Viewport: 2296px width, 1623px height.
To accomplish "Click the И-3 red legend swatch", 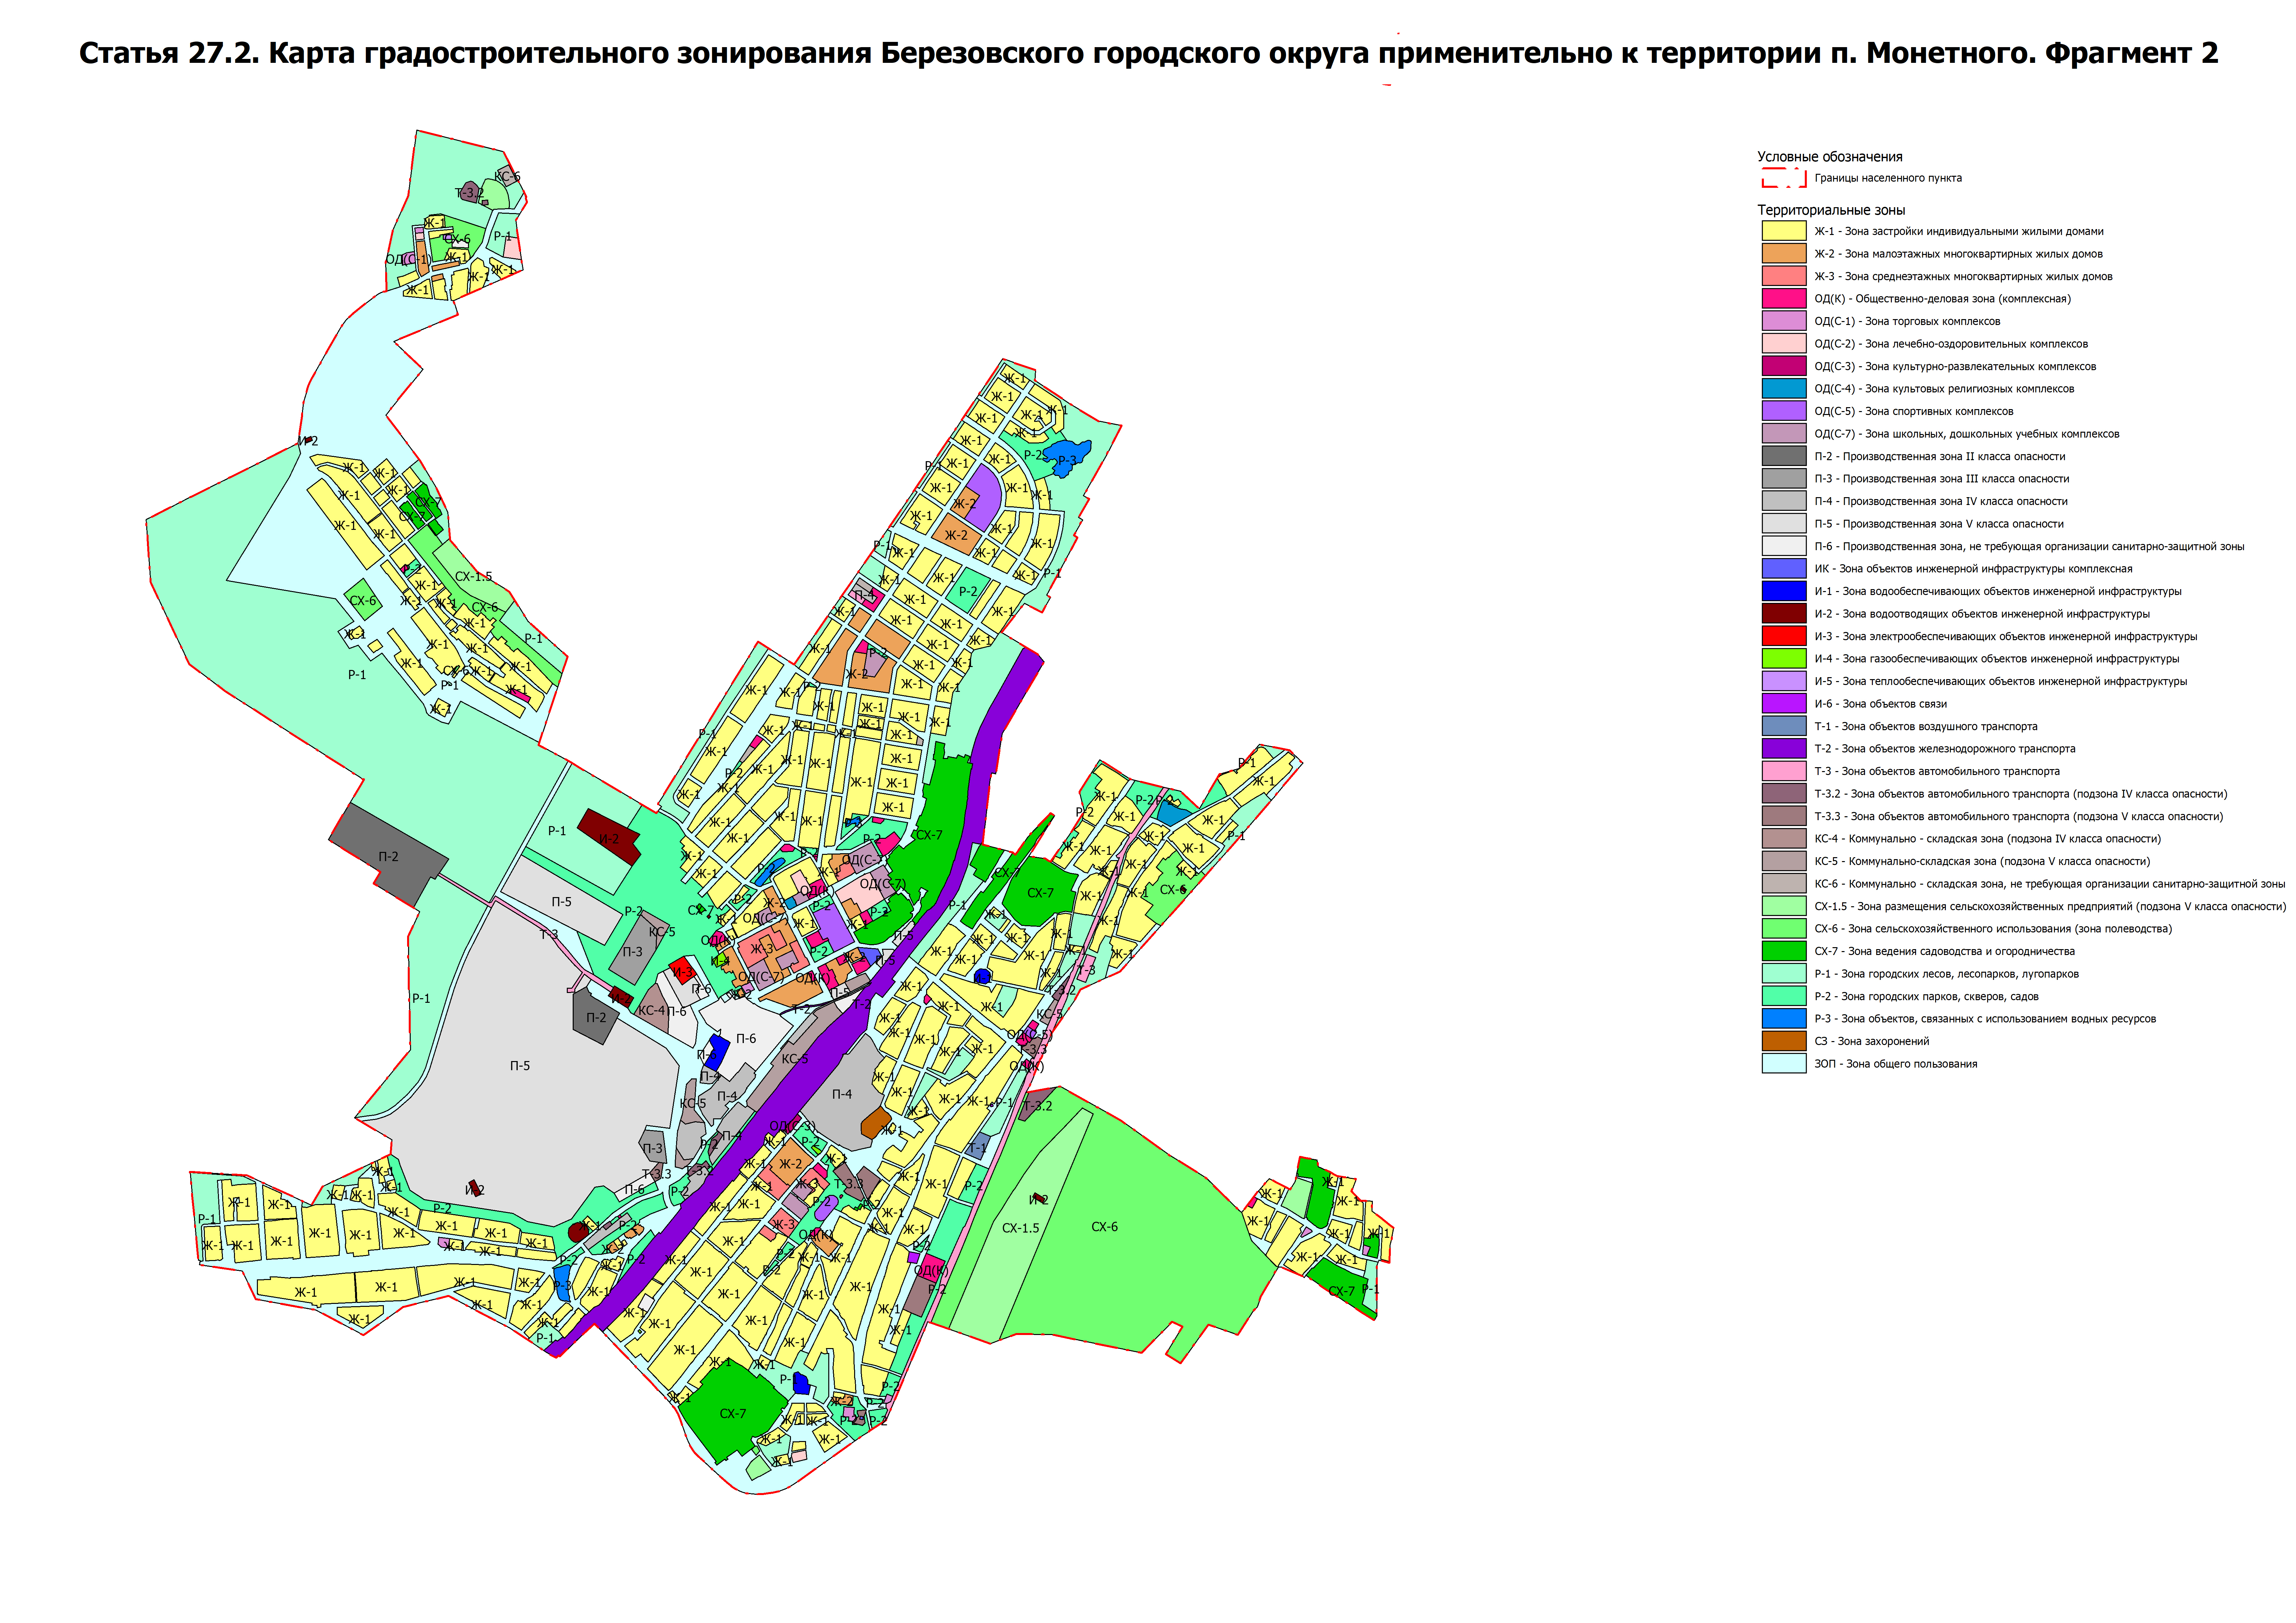I will point(1784,636).
